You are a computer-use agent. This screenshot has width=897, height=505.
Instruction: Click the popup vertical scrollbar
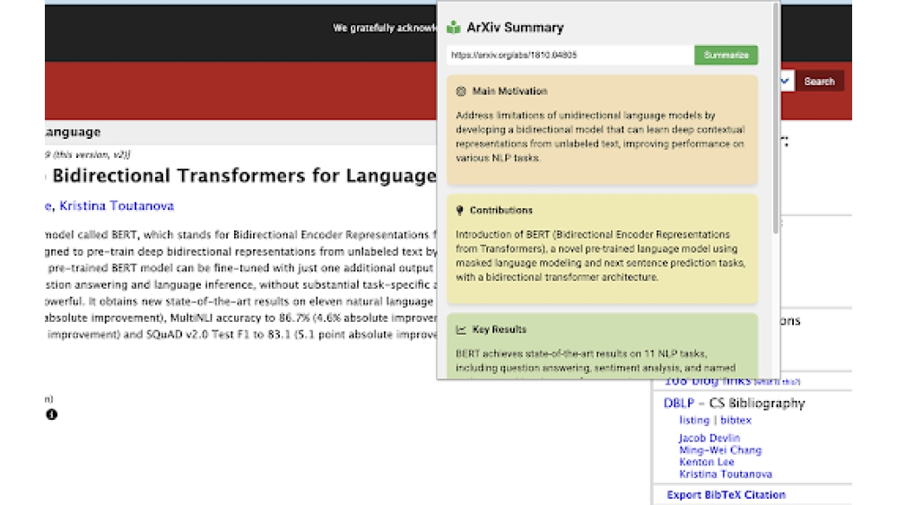pos(776,118)
